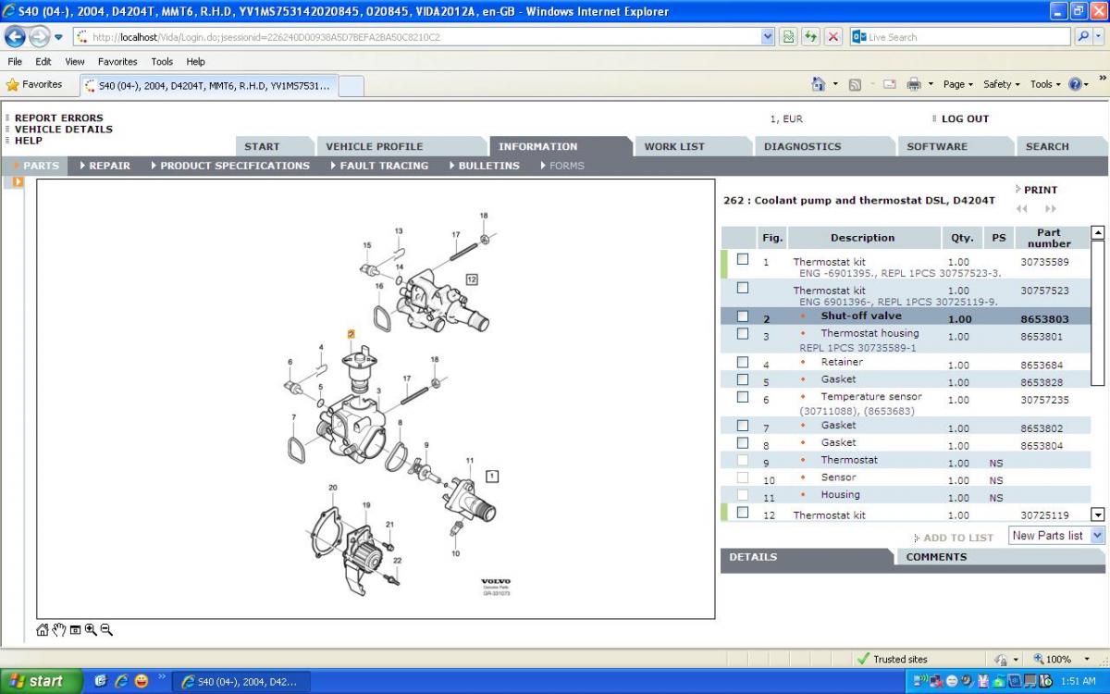Click the Yahoo Messenger quick launch icon
Image resolution: width=1110 pixels, height=694 pixels.
(x=141, y=681)
